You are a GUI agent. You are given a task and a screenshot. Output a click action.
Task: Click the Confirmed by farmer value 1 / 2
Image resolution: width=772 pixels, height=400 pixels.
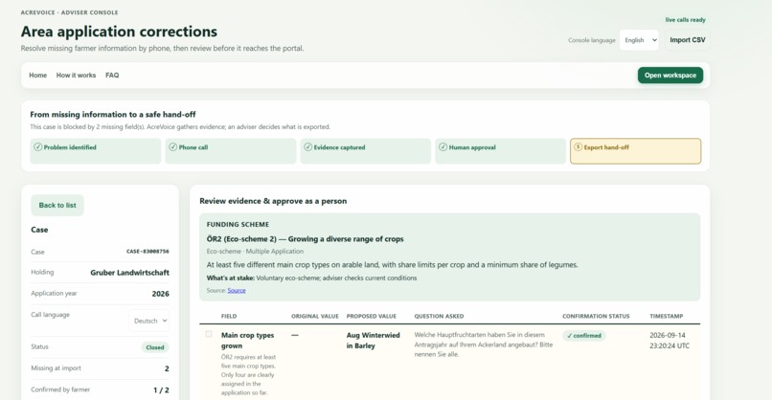[x=161, y=390]
